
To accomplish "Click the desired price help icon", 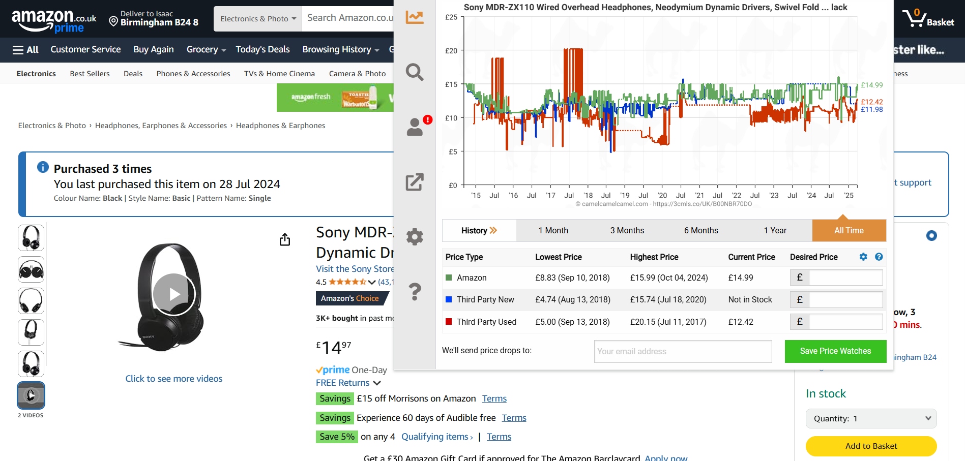I will (x=879, y=257).
